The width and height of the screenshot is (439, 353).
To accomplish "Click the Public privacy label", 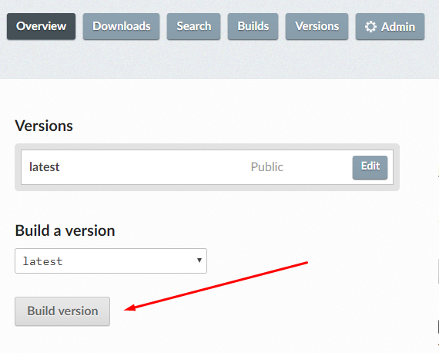I will point(266,167).
